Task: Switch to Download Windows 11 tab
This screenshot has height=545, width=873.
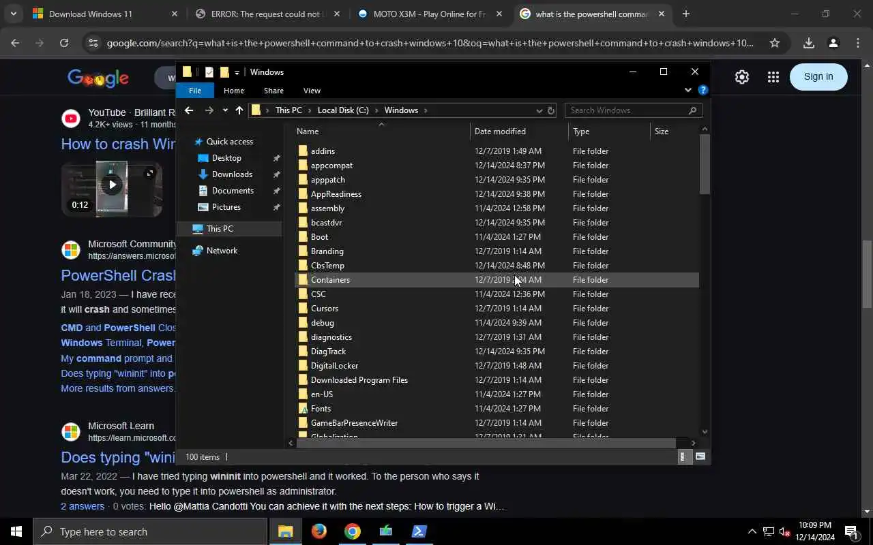Action: pos(105,14)
